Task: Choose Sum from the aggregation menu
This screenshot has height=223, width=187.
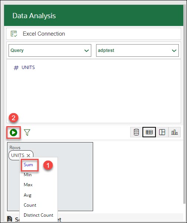Action: 28,165
